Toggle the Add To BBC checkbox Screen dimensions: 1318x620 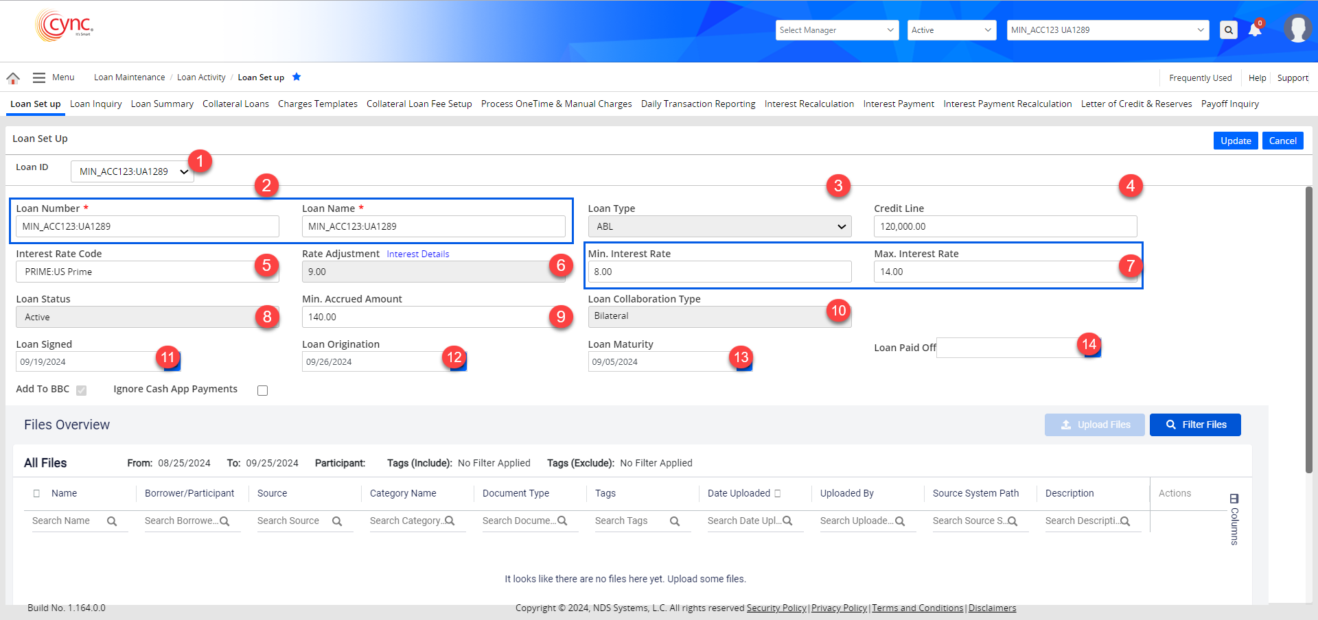82,390
